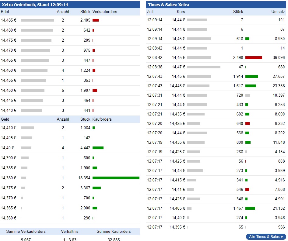Click the trade time 12:07:31
288x241 pixels.
155,95
